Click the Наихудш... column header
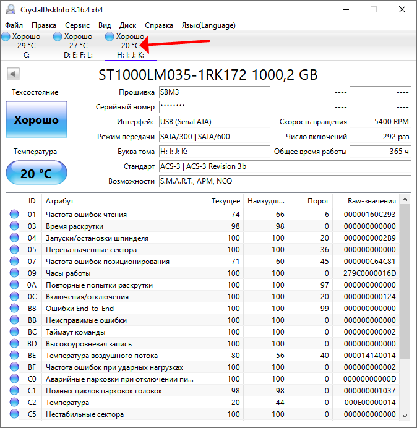 (265, 201)
